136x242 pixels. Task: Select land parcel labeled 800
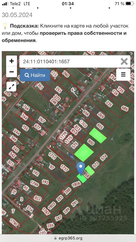point(91,142)
